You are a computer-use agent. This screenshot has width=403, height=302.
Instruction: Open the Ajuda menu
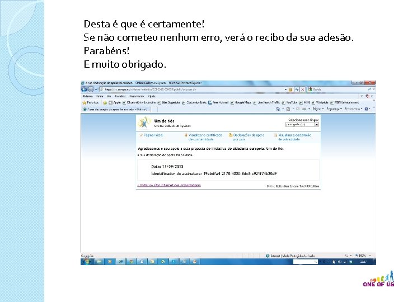[x=152, y=96]
